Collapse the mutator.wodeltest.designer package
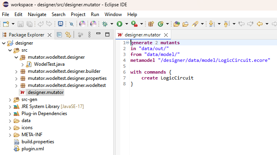 click(16, 58)
